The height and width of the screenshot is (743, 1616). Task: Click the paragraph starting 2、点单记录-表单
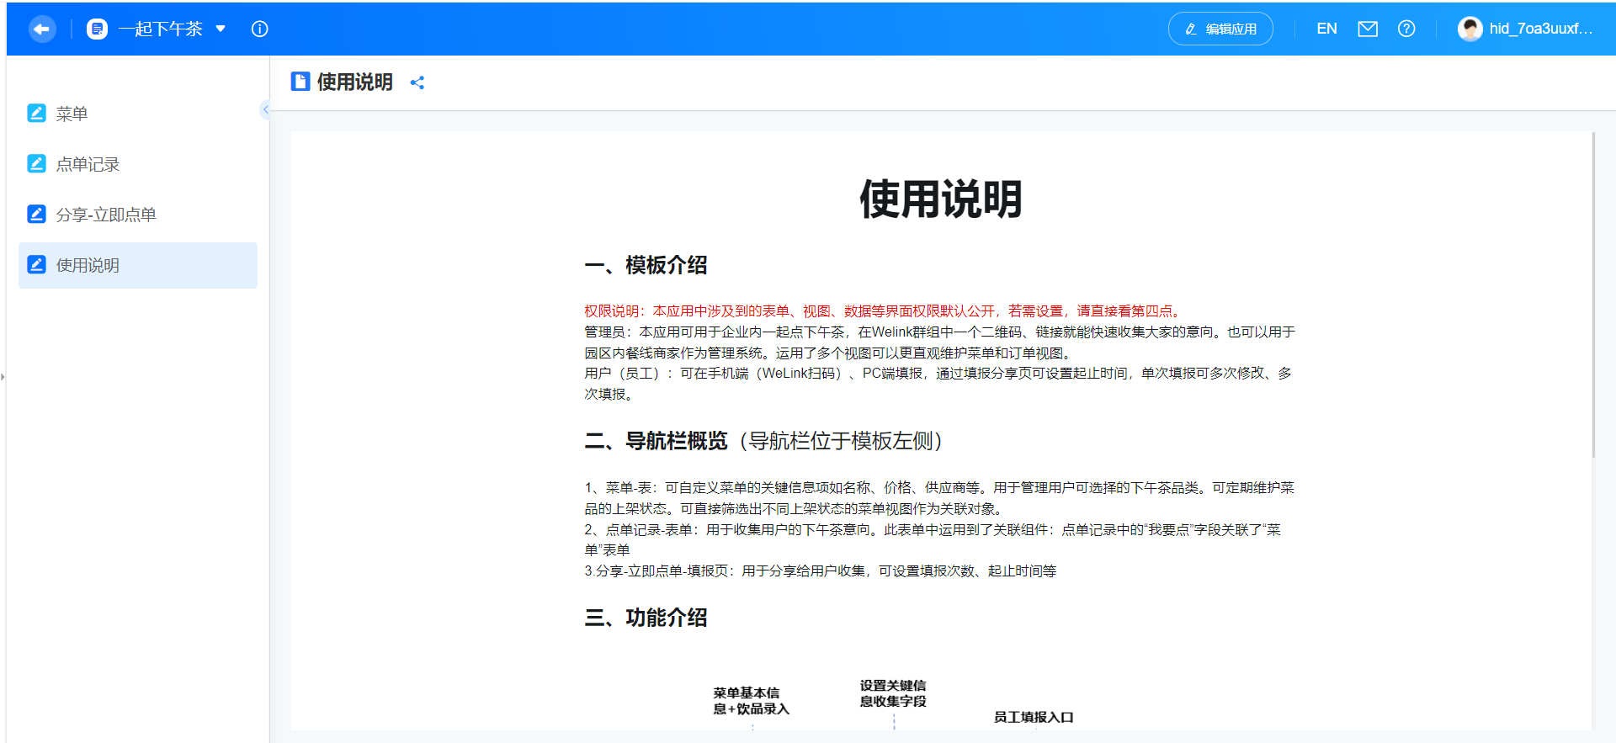(933, 539)
